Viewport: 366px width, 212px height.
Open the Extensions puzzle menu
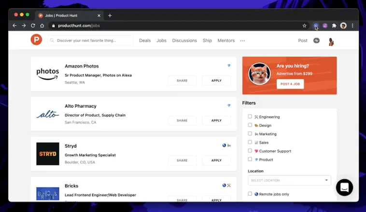[x=334, y=26]
